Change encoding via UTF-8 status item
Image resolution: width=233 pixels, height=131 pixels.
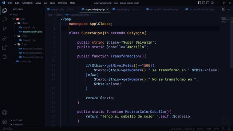[x=200, y=128]
